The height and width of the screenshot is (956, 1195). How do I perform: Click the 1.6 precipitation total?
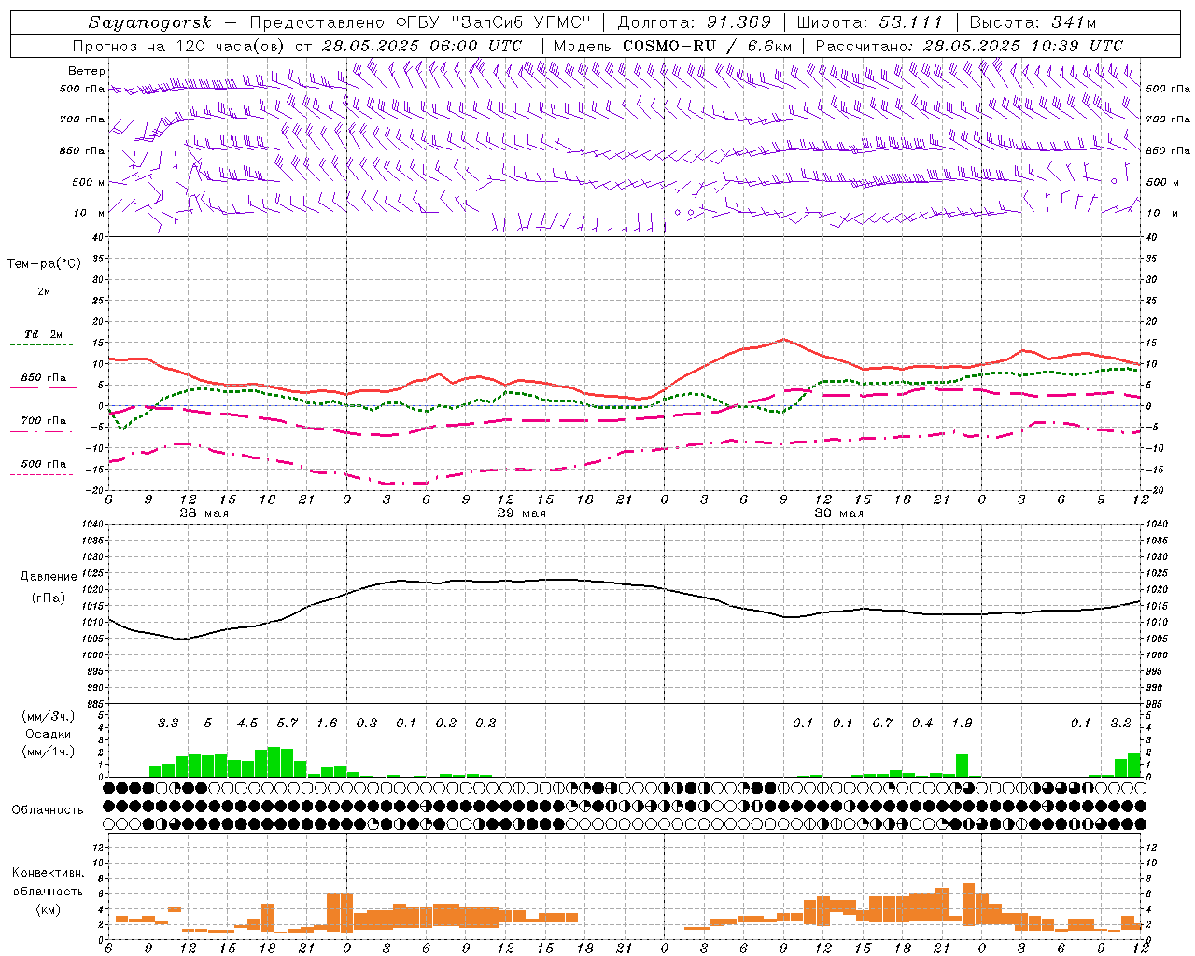pos(327,724)
